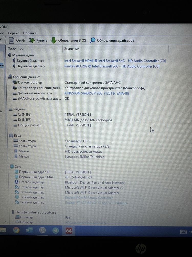Click Microsoft Wi-Fi Direct Virtual Adapter #2
The height and width of the screenshot is (257, 192).
coord(94,188)
